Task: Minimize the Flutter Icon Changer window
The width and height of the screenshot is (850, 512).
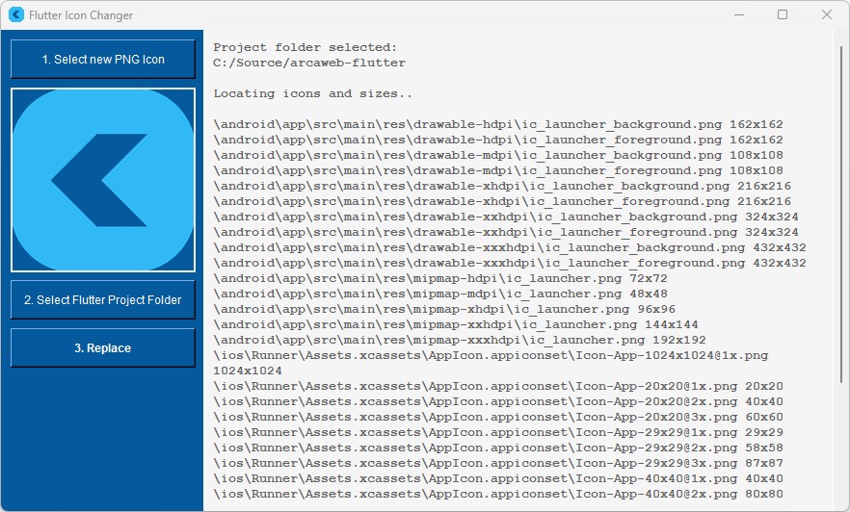Action: [x=739, y=14]
